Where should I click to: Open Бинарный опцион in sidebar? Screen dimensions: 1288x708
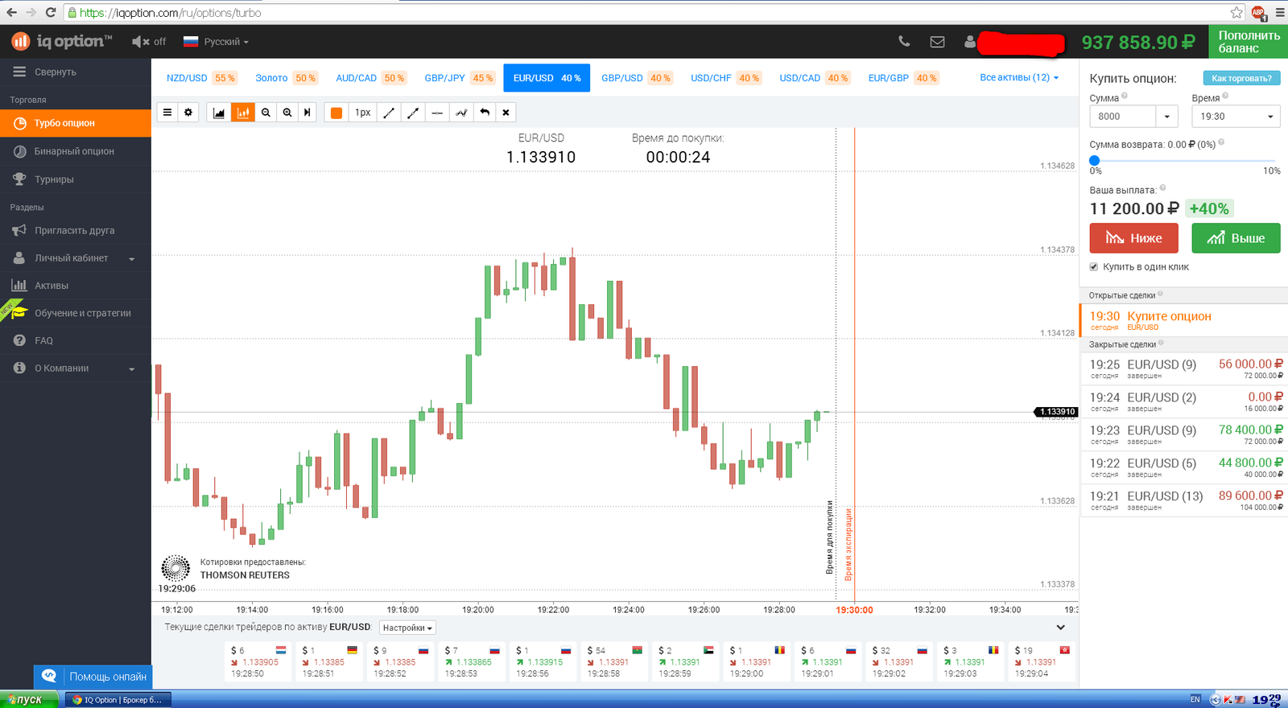(x=76, y=151)
